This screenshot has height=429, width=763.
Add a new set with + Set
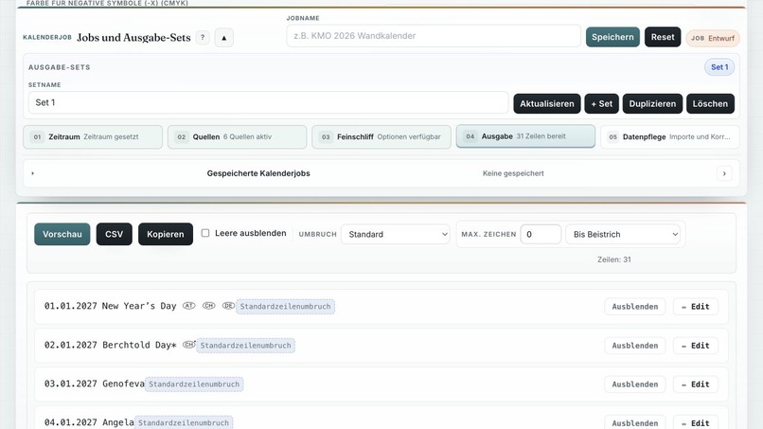click(601, 104)
